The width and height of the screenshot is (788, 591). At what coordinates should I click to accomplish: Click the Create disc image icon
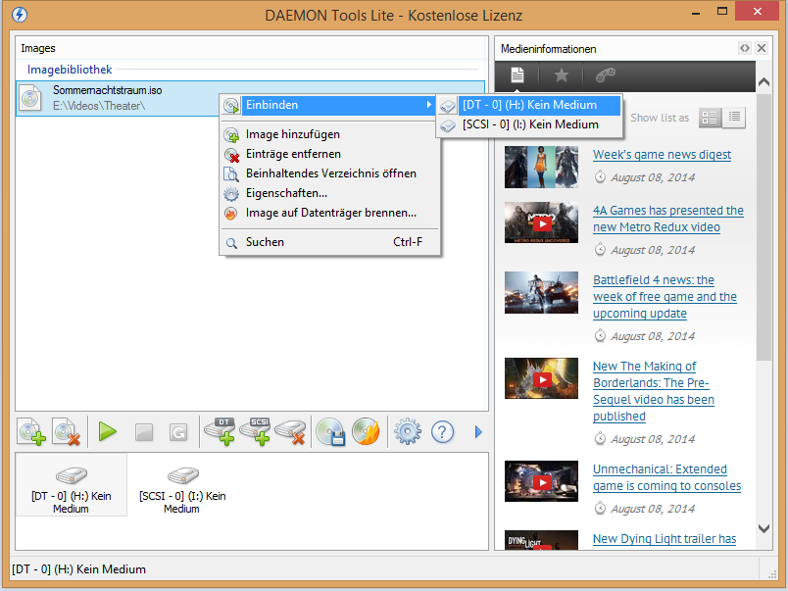330,431
